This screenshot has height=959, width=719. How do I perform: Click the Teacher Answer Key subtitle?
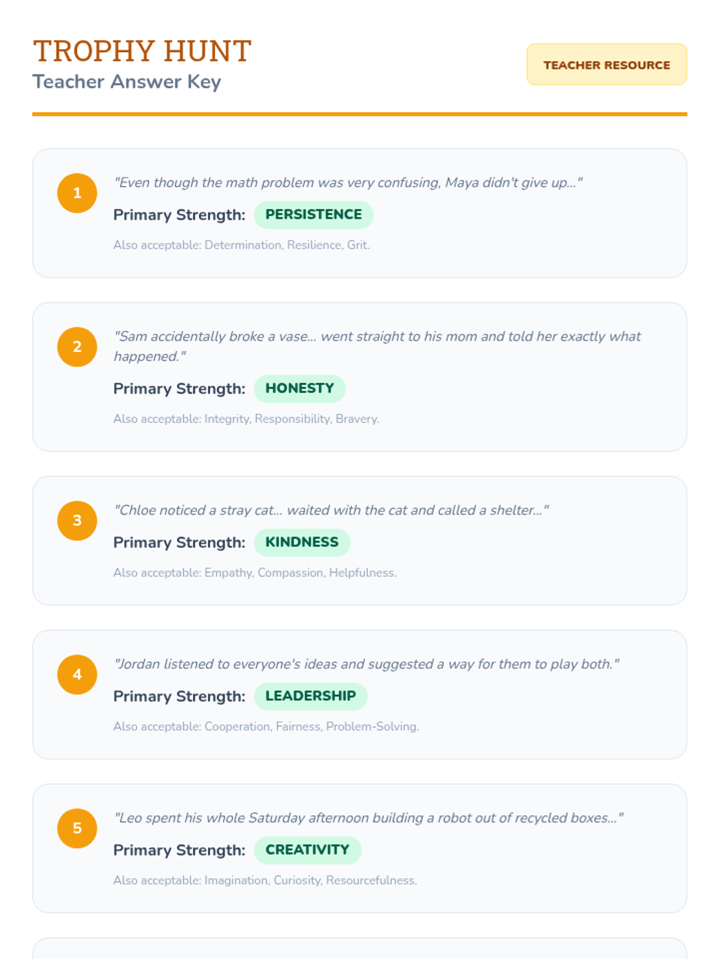[126, 82]
